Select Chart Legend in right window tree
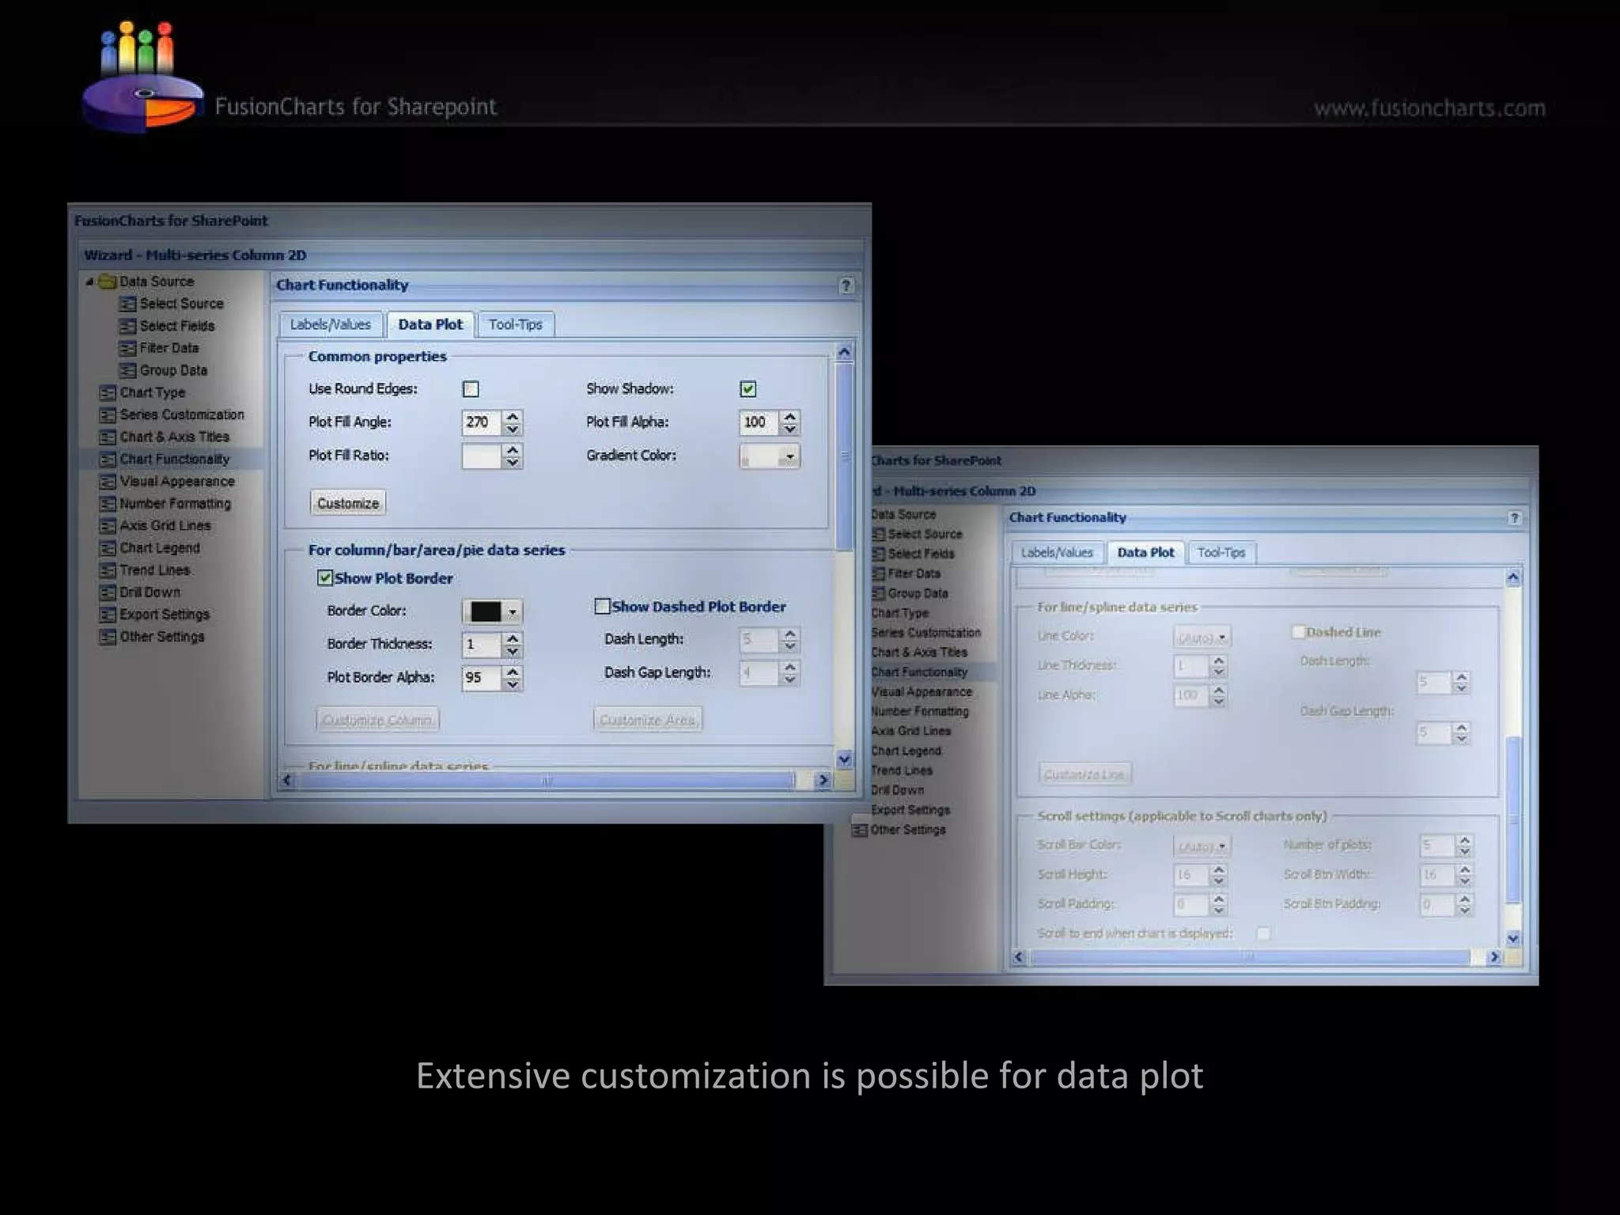This screenshot has width=1620, height=1215. click(907, 751)
